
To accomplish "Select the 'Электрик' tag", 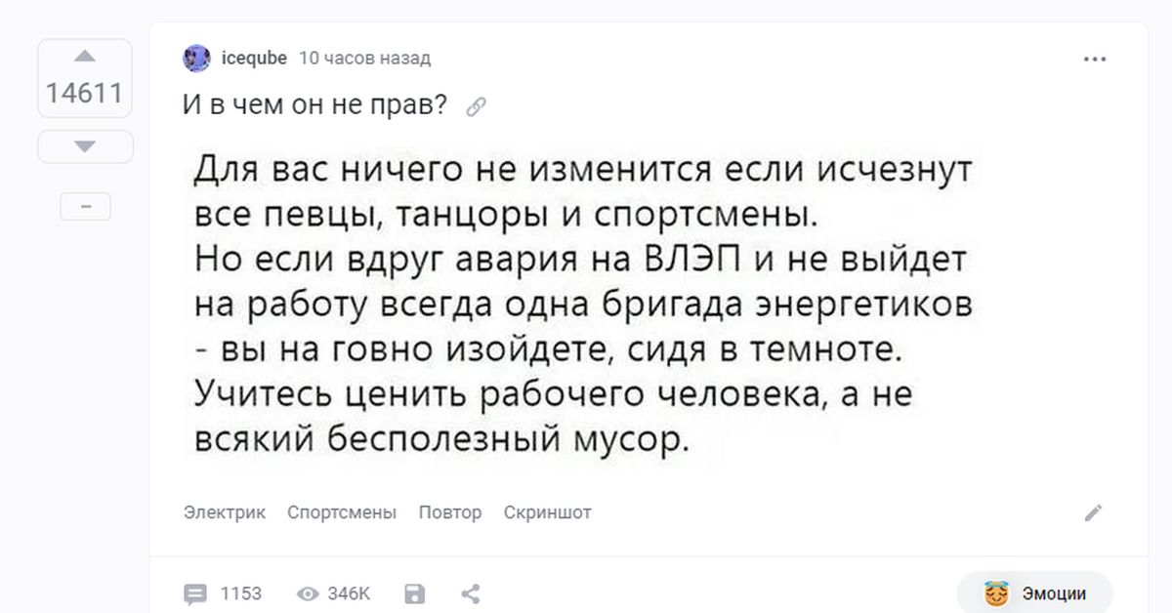I will [225, 512].
